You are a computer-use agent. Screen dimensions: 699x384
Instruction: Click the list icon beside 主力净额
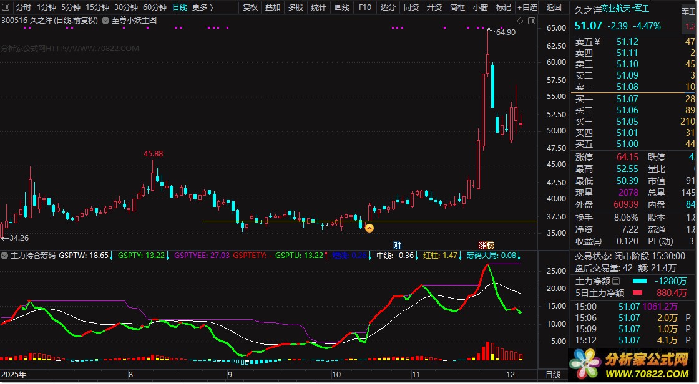point(616,281)
